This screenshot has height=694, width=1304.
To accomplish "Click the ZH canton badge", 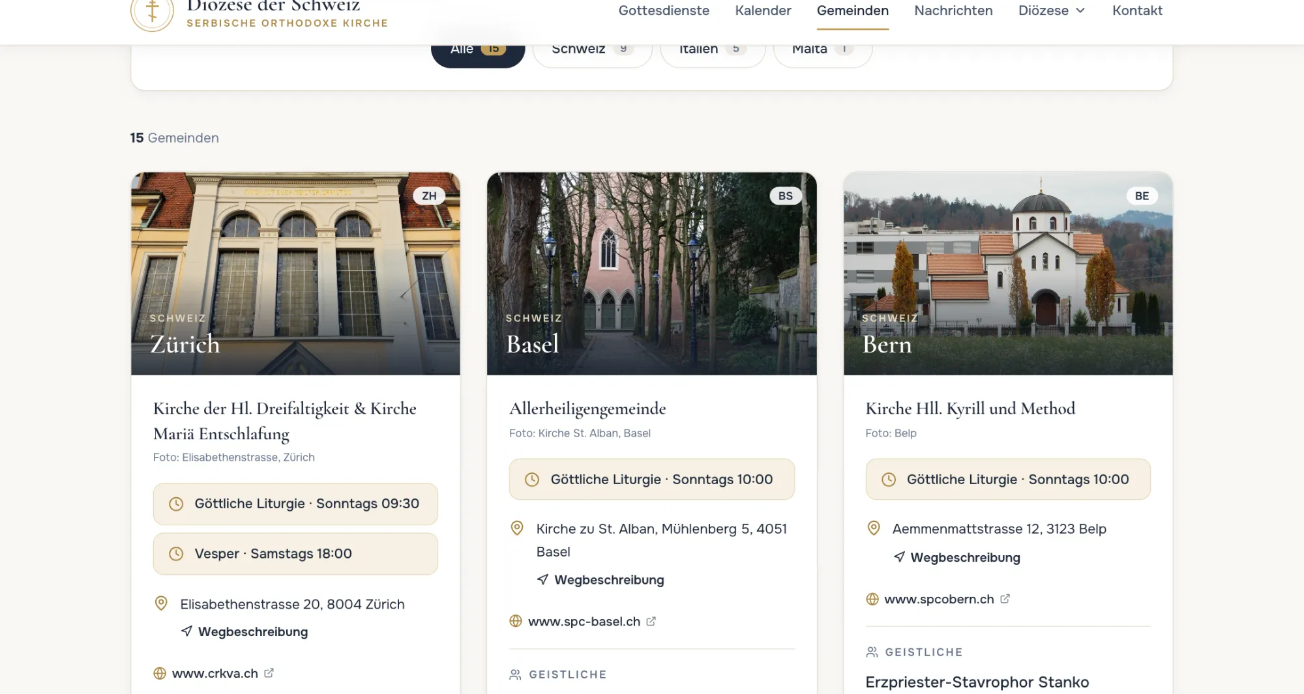I will click(429, 196).
